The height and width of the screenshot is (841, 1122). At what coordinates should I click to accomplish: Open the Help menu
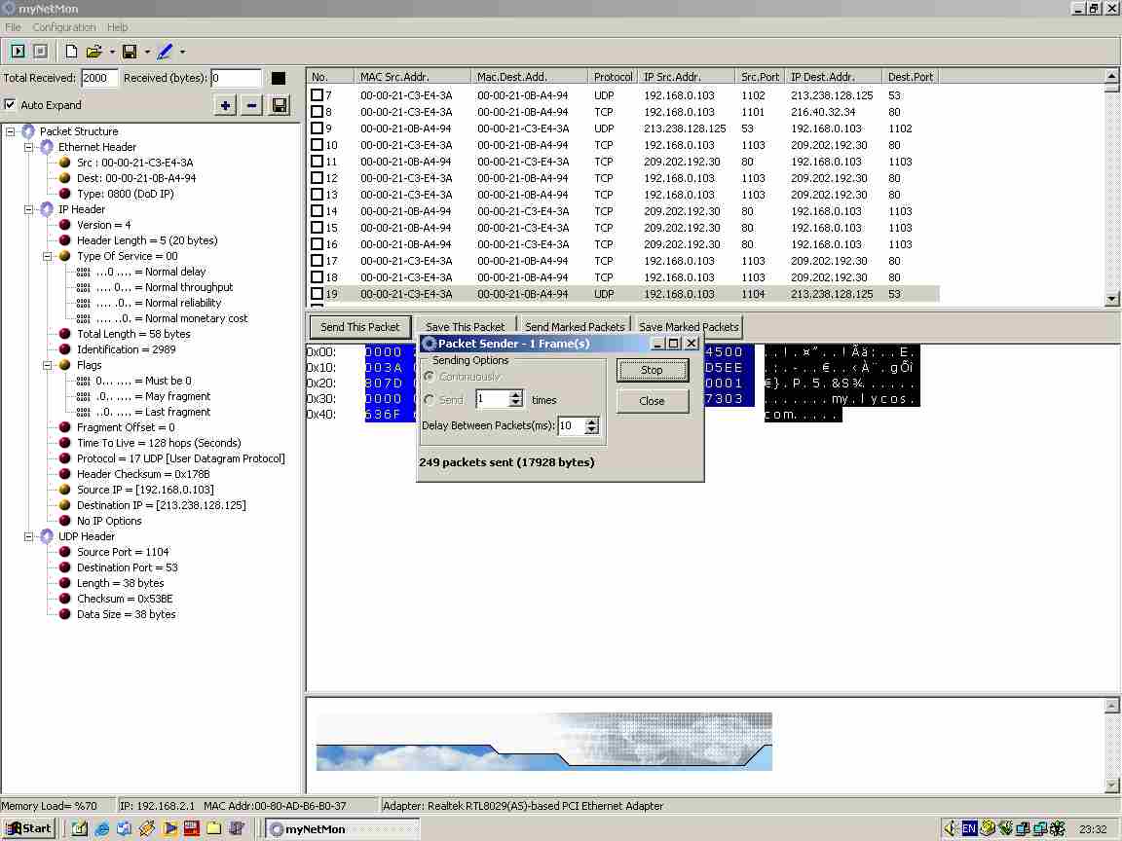[x=117, y=27]
